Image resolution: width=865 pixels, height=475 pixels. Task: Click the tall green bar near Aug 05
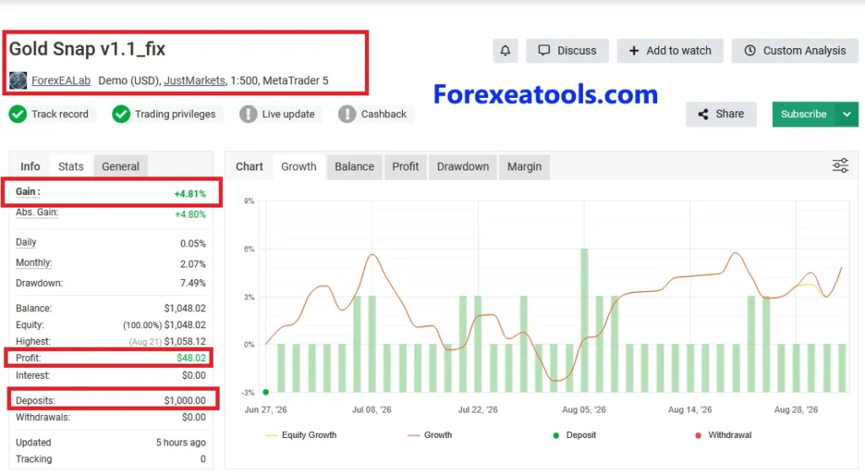585,321
